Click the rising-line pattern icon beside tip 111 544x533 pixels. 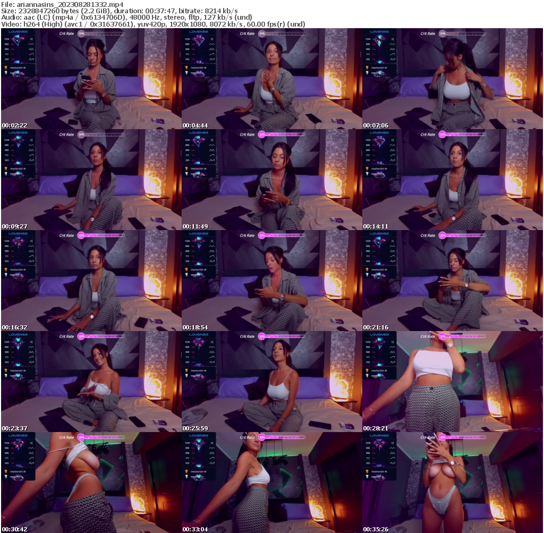[x=31, y=54]
